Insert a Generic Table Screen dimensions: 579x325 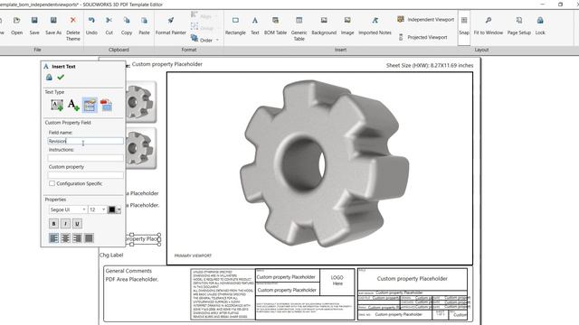[x=299, y=28]
